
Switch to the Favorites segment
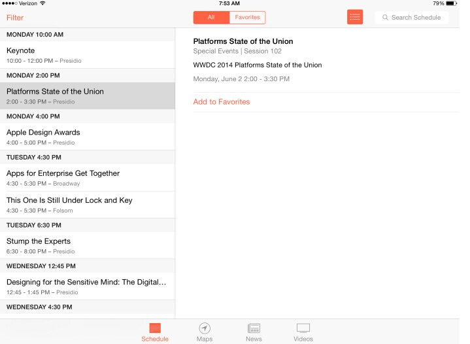click(x=247, y=18)
